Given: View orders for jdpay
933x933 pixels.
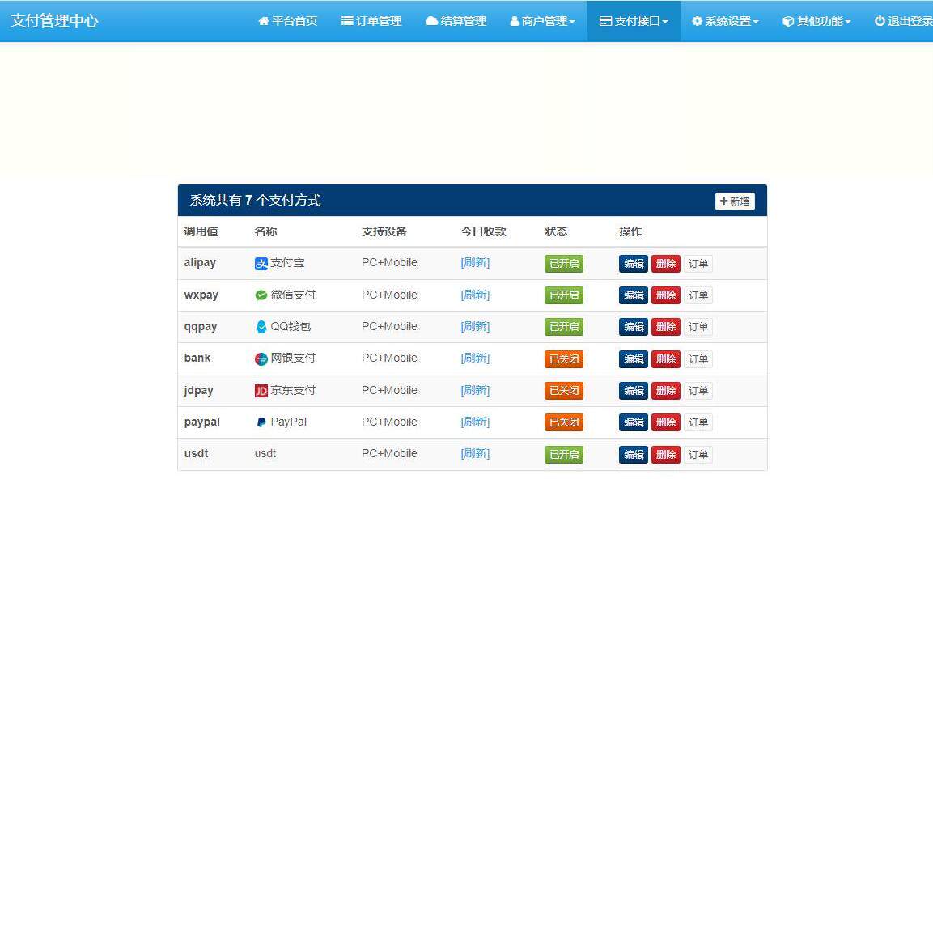Looking at the screenshot, I should point(698,390).
